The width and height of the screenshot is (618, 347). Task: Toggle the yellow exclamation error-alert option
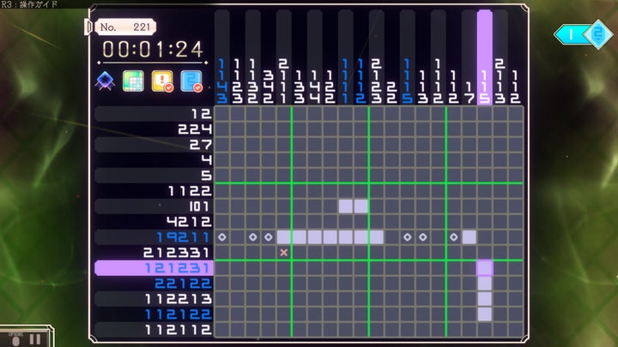click(162, 81)
